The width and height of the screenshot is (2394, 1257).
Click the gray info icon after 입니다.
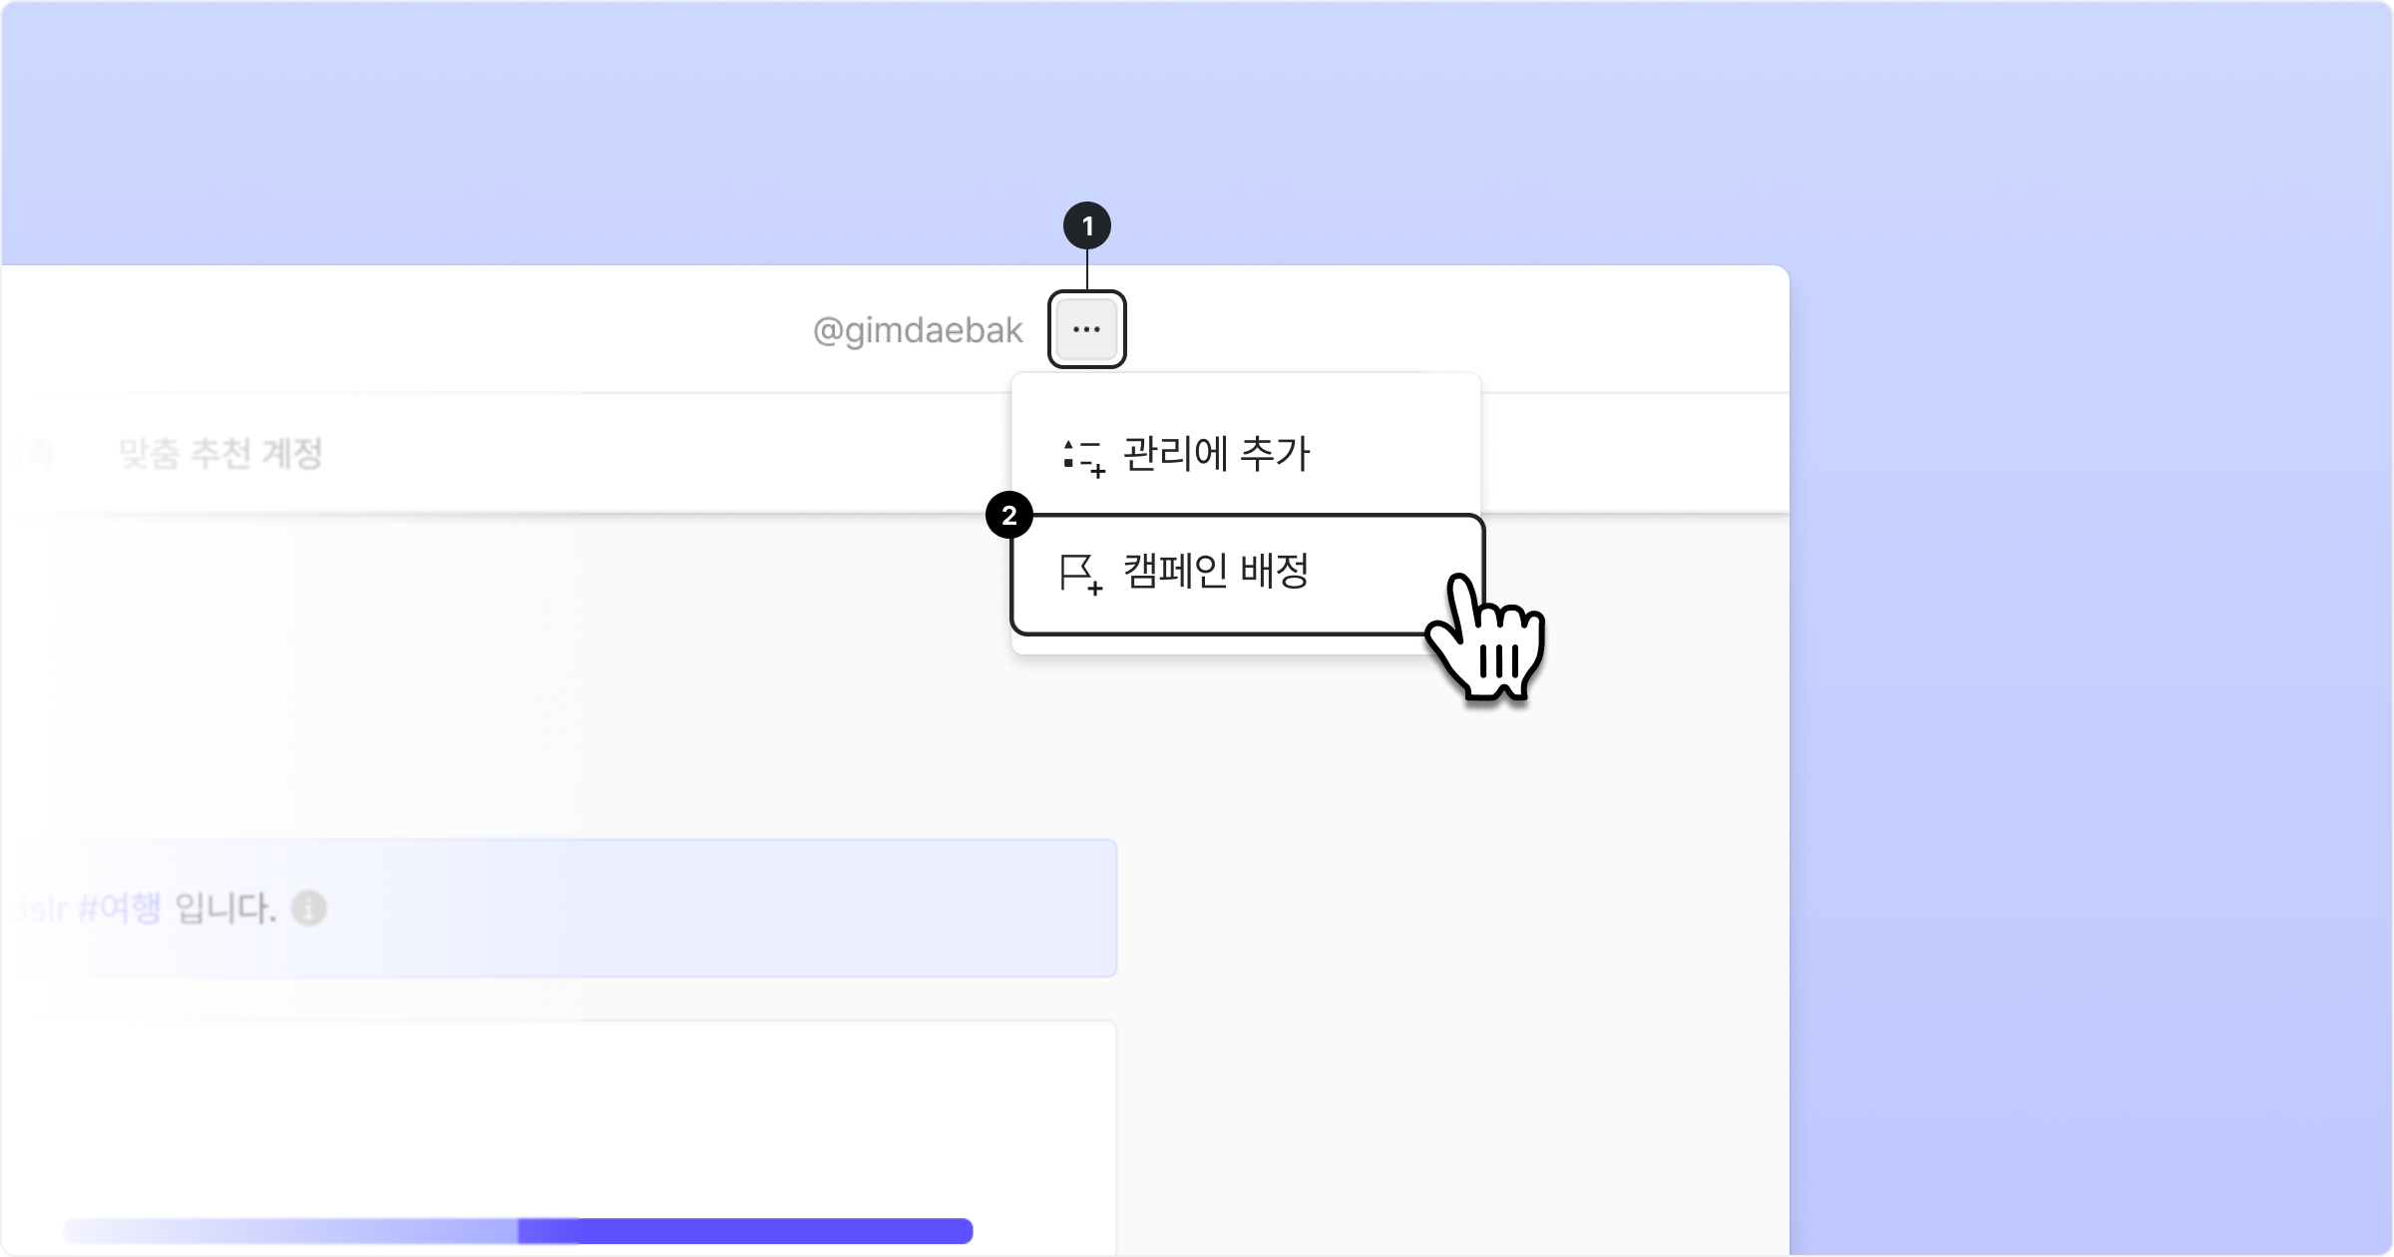pos(308,909)
